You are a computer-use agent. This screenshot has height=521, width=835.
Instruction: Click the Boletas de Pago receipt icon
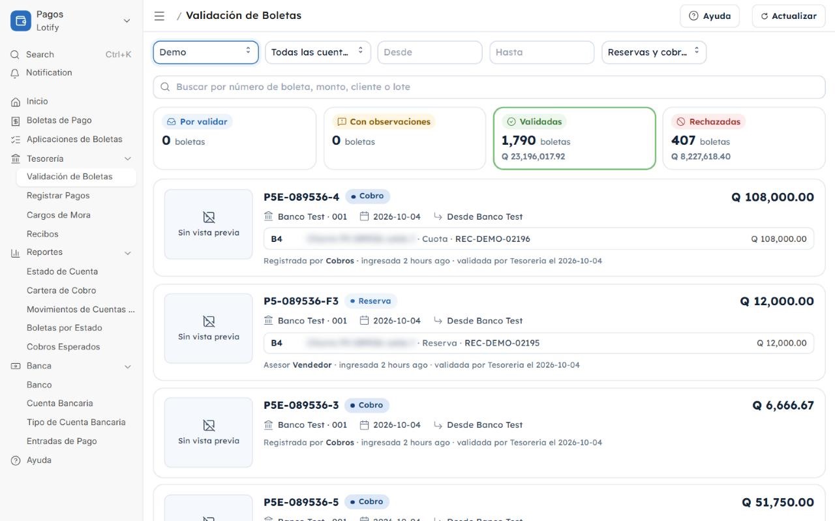point(16,121)
